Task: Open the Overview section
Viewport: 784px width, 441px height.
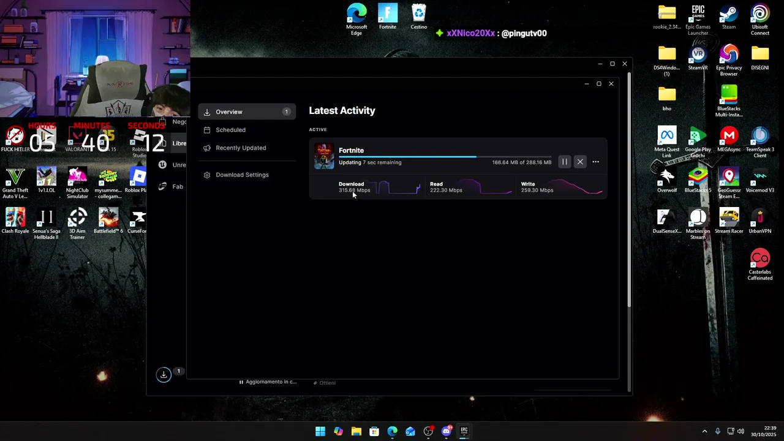Action: (x=247, y=112)
